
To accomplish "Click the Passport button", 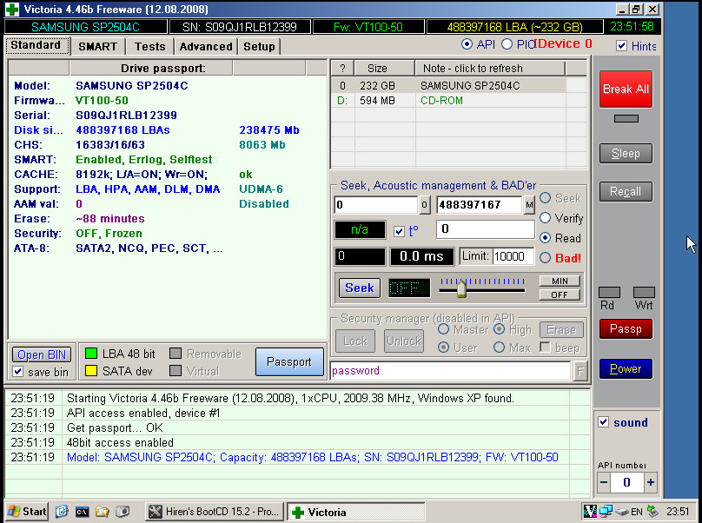I will coord(289,361).
